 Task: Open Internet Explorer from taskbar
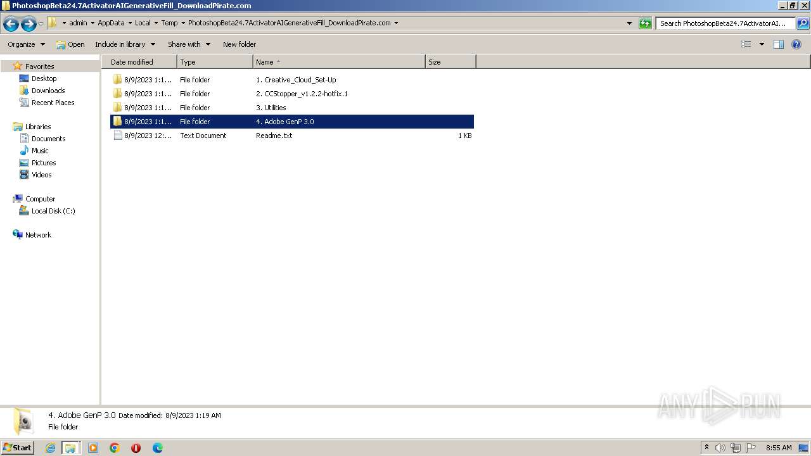tap(51, 448)
